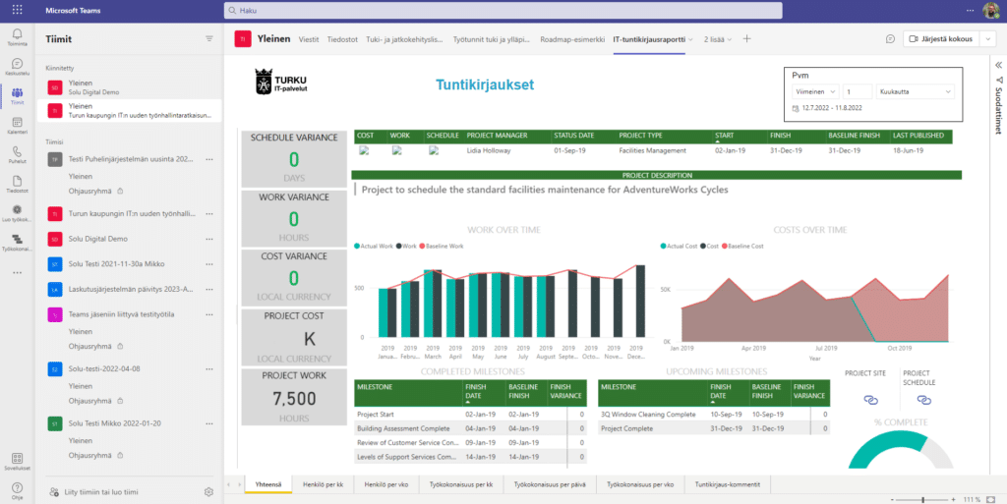This screenshot has height=504, width=1007.
Task: Open IT-tuntikirjausraportti tab chevron
Action: pyautogui.click(x=691, y=39)
